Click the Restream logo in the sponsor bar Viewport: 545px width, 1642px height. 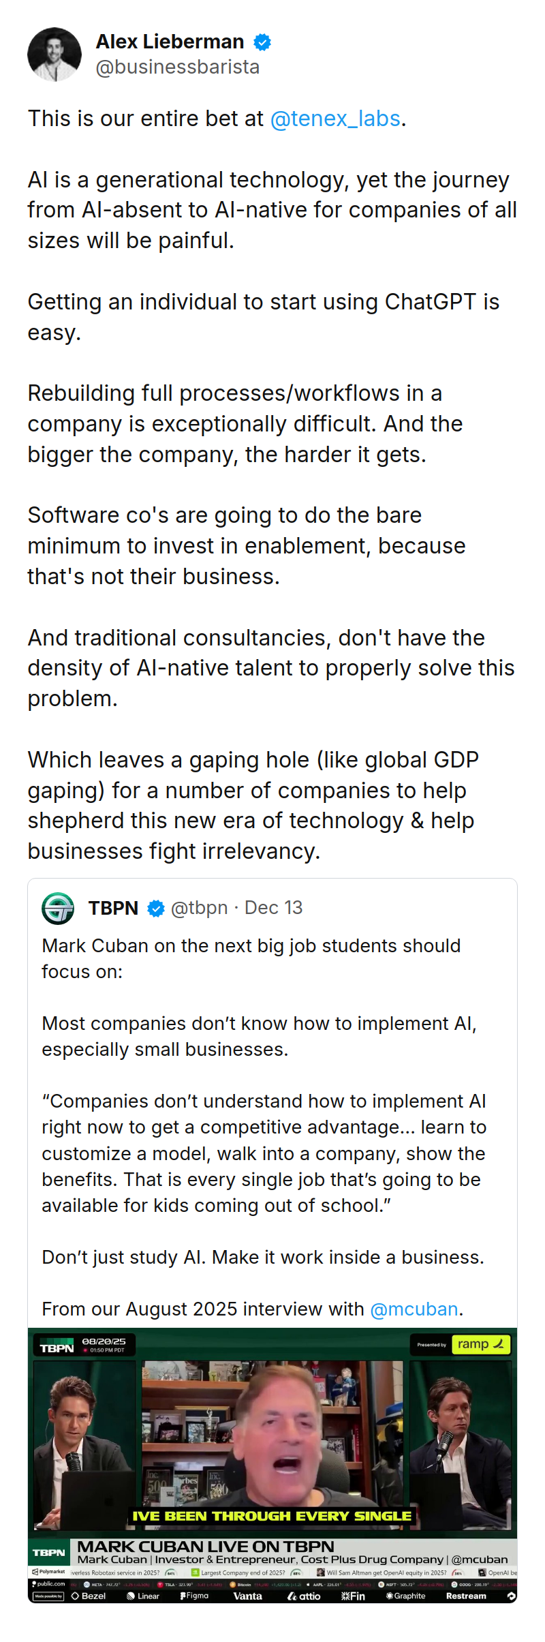click(467, 1597)
